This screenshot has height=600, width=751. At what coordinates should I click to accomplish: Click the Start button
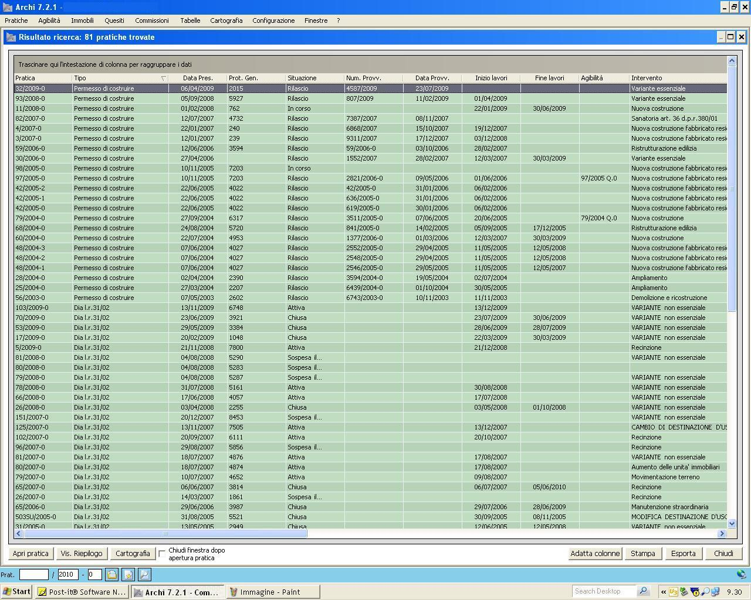(x=16, y=592)
